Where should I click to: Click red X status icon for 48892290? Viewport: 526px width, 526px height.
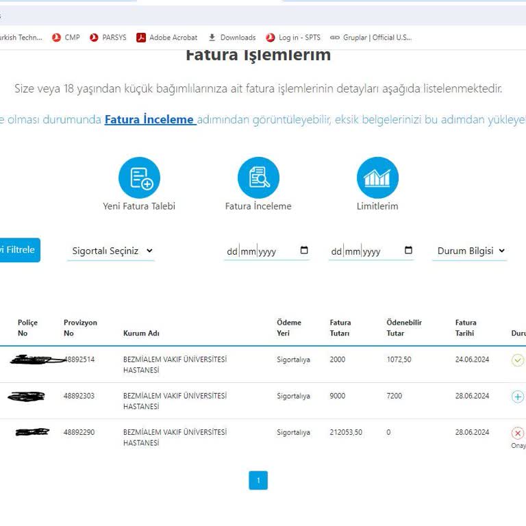click(x=518, y=433)
